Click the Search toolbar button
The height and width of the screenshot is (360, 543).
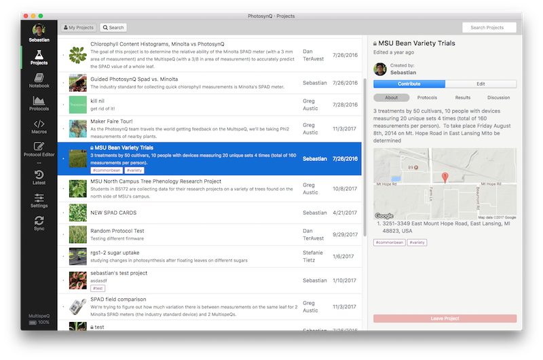pyautogui.click(x=113, y=27)
